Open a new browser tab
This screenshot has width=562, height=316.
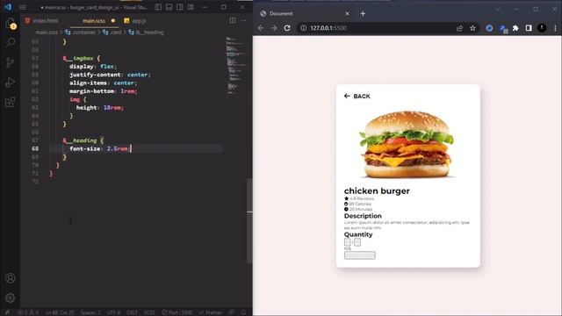(x=363, y=14)
